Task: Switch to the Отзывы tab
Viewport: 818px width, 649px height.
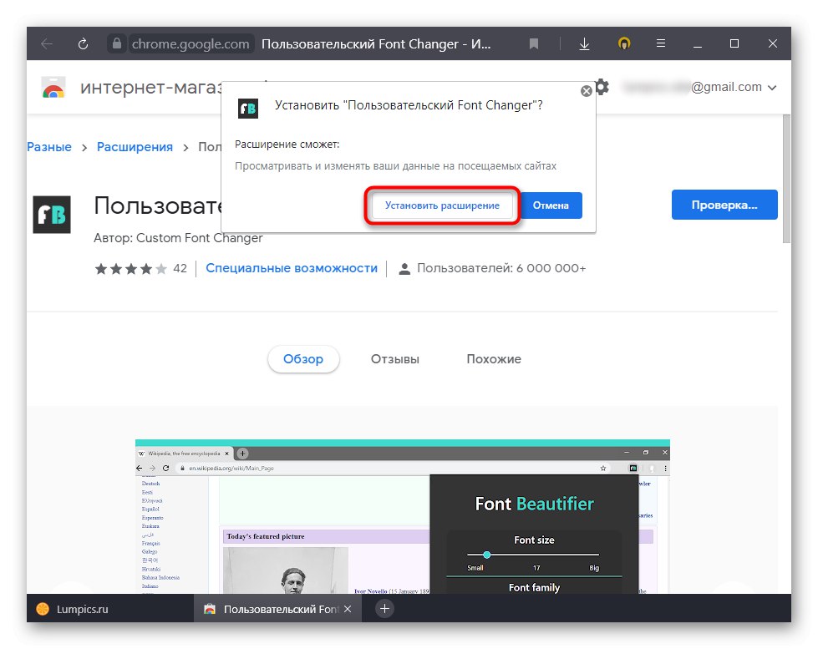Action: click(394, 358)
